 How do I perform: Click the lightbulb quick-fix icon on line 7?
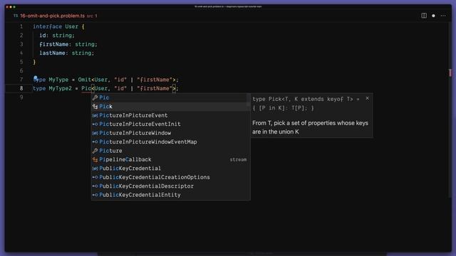[36, 78]
